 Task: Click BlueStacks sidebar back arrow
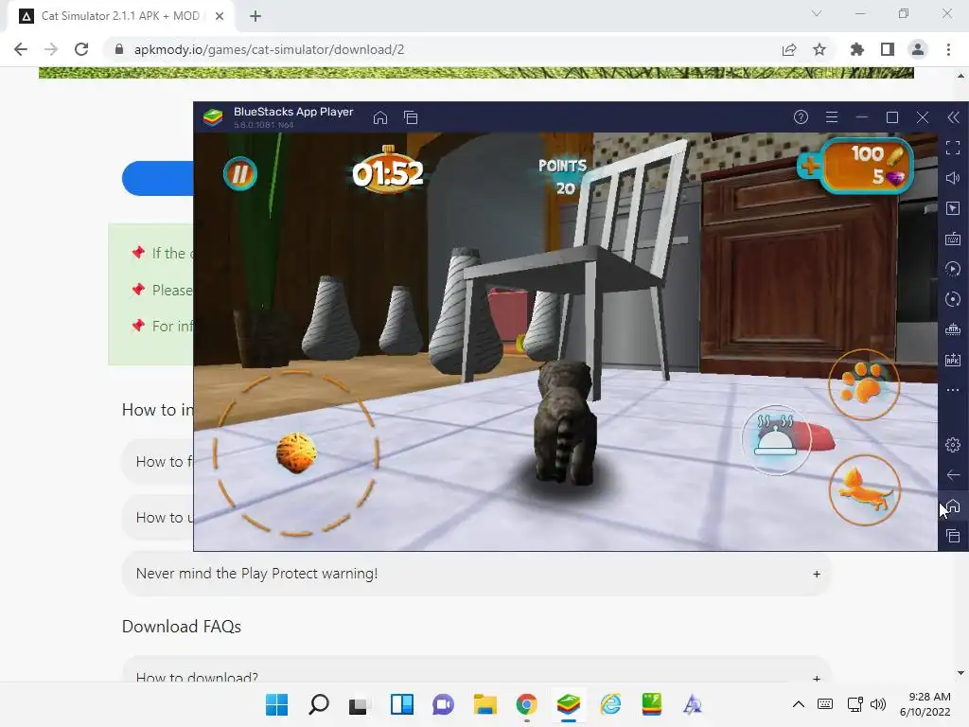point(953,475)
